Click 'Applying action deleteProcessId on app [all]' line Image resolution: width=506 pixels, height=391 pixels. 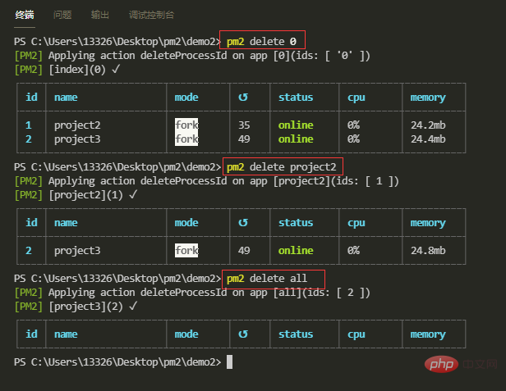point(192,293)
